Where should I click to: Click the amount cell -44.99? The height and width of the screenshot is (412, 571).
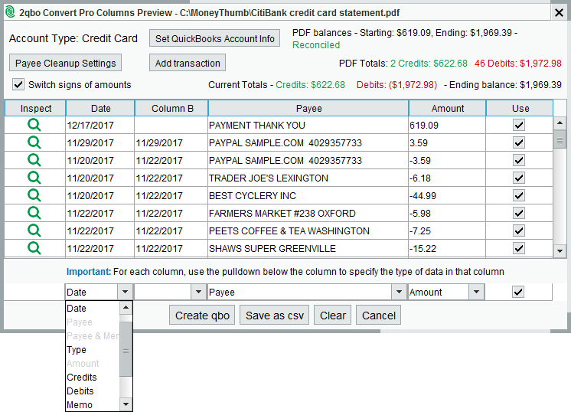447,195
